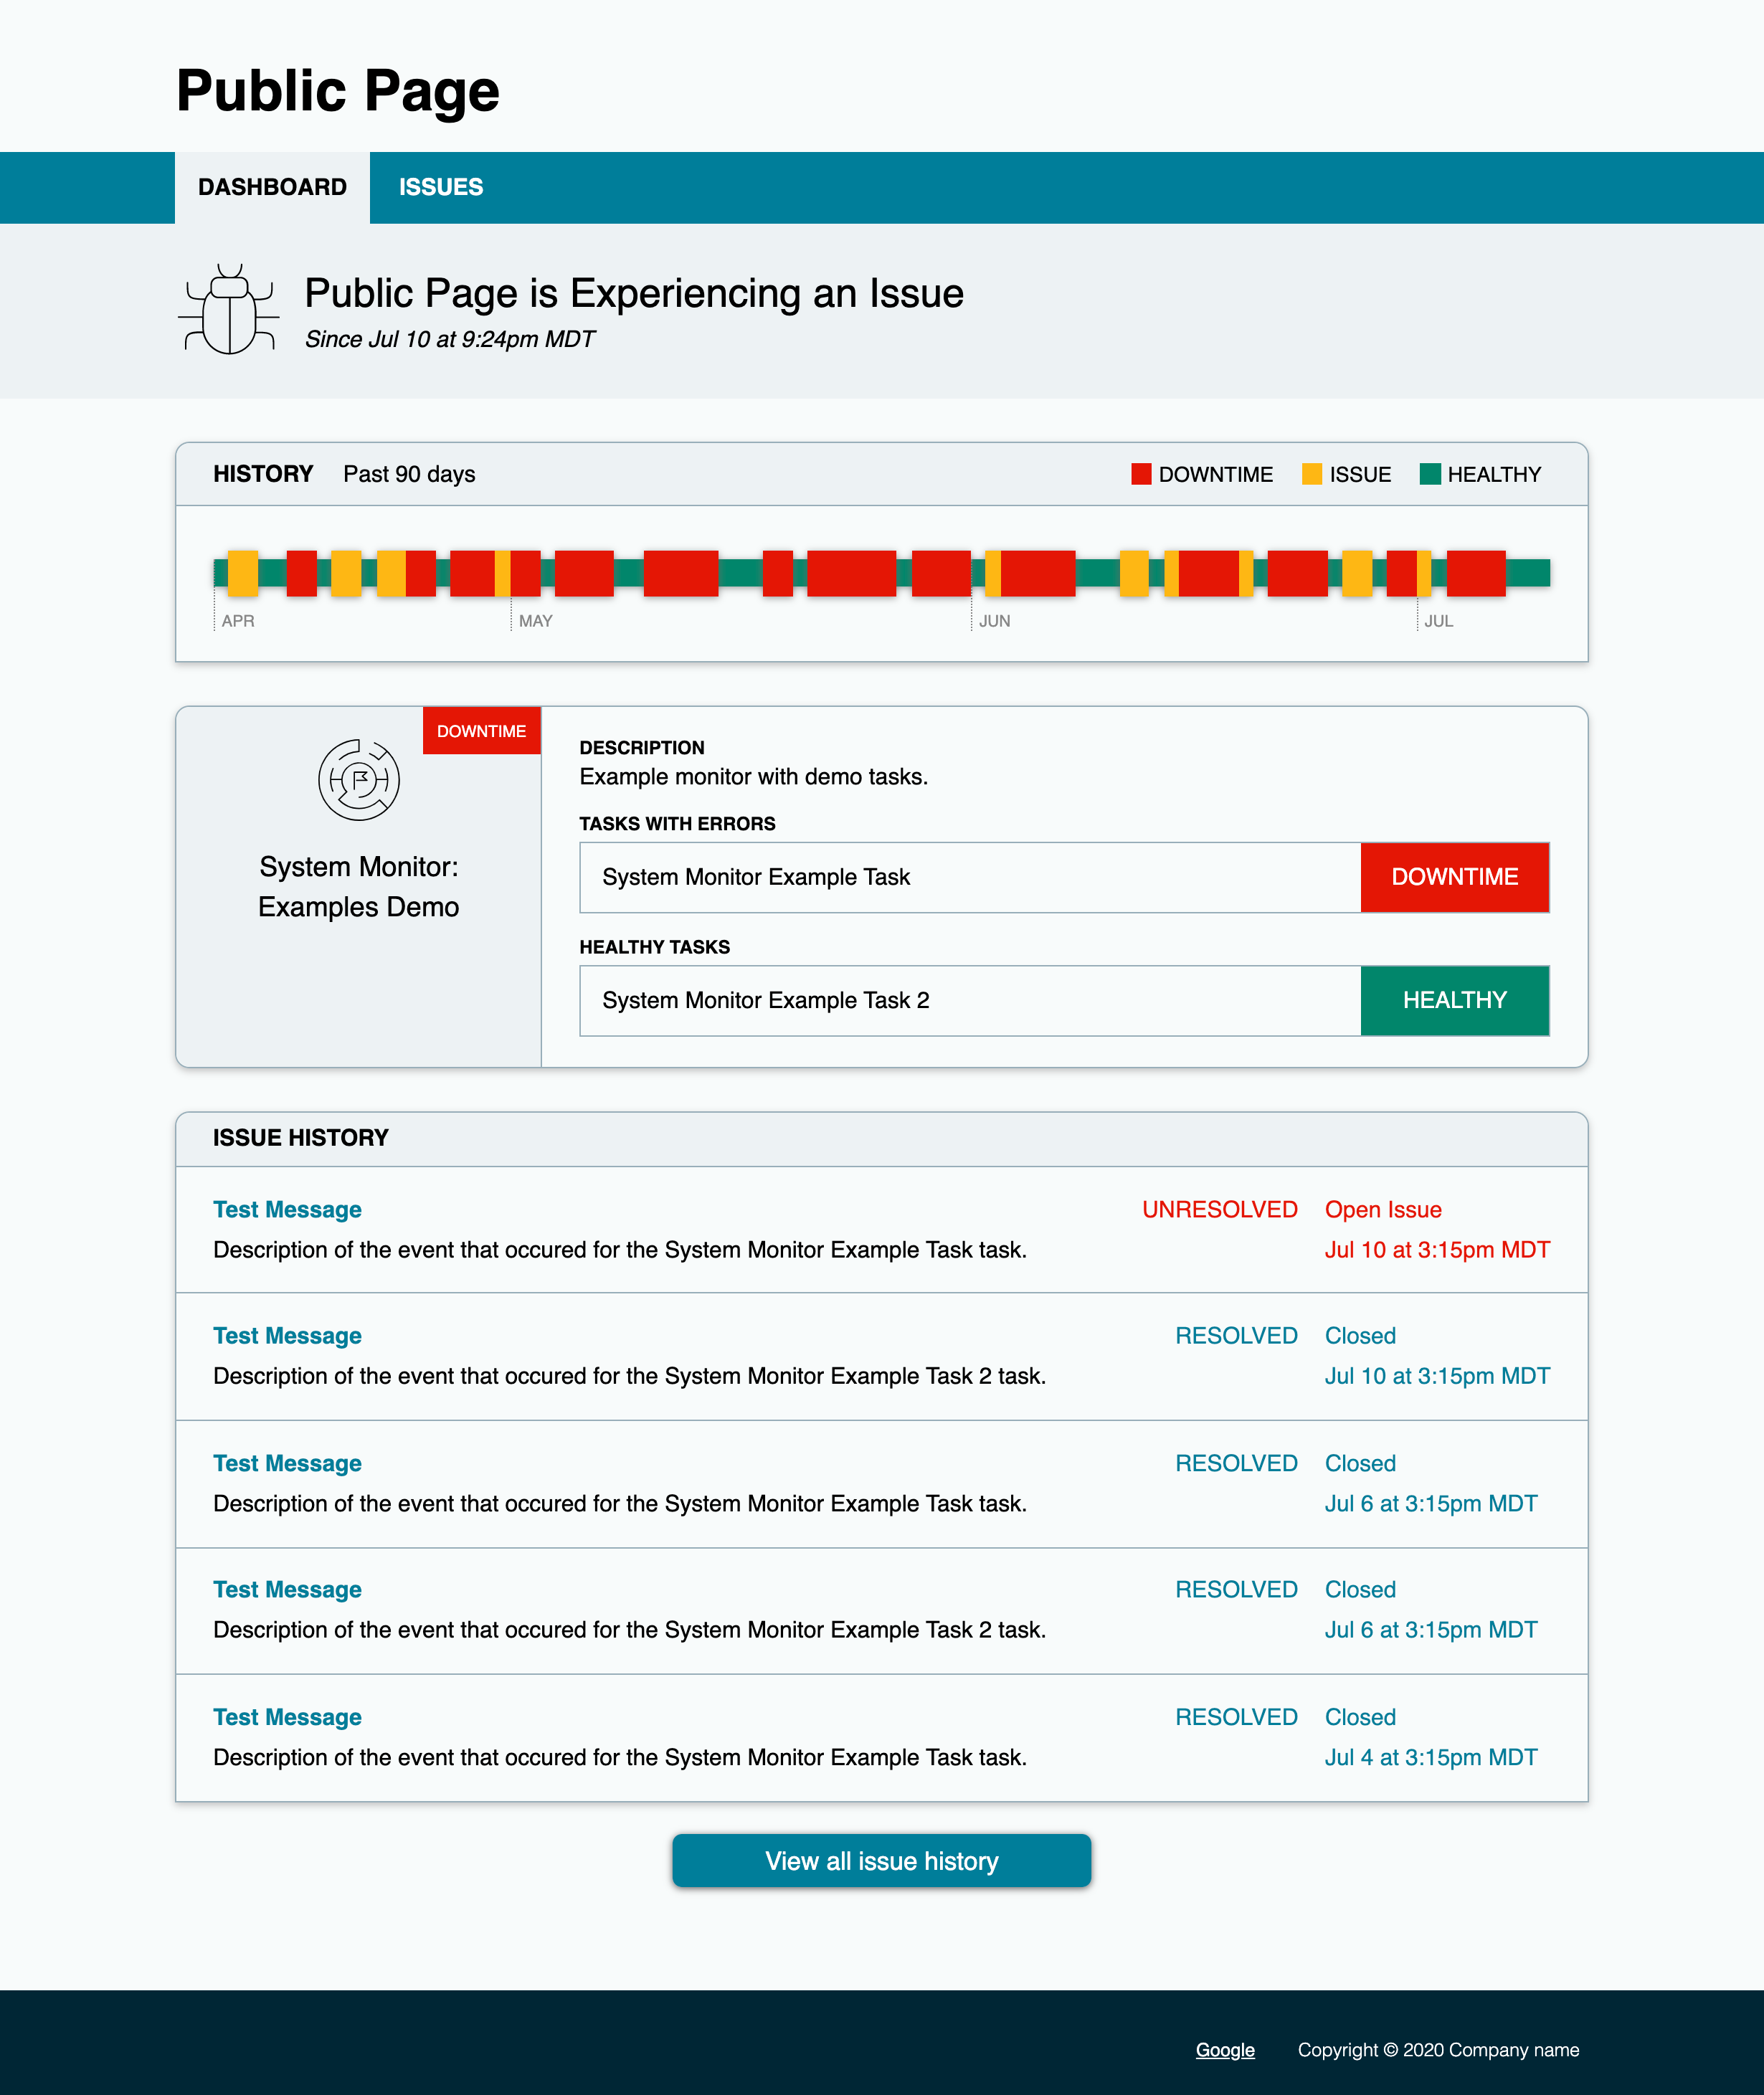
Task: Click the red DOWNTIME task status button
Action: (1454, 877)
